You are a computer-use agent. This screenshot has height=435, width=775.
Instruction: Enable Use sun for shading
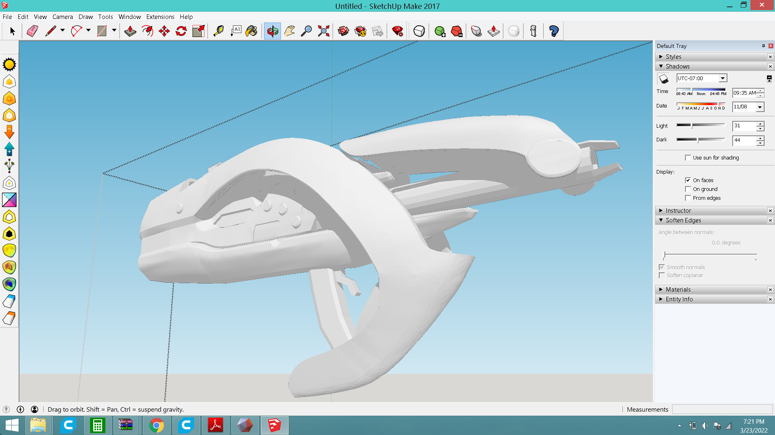pyautogui.click(x=688, y=157)
